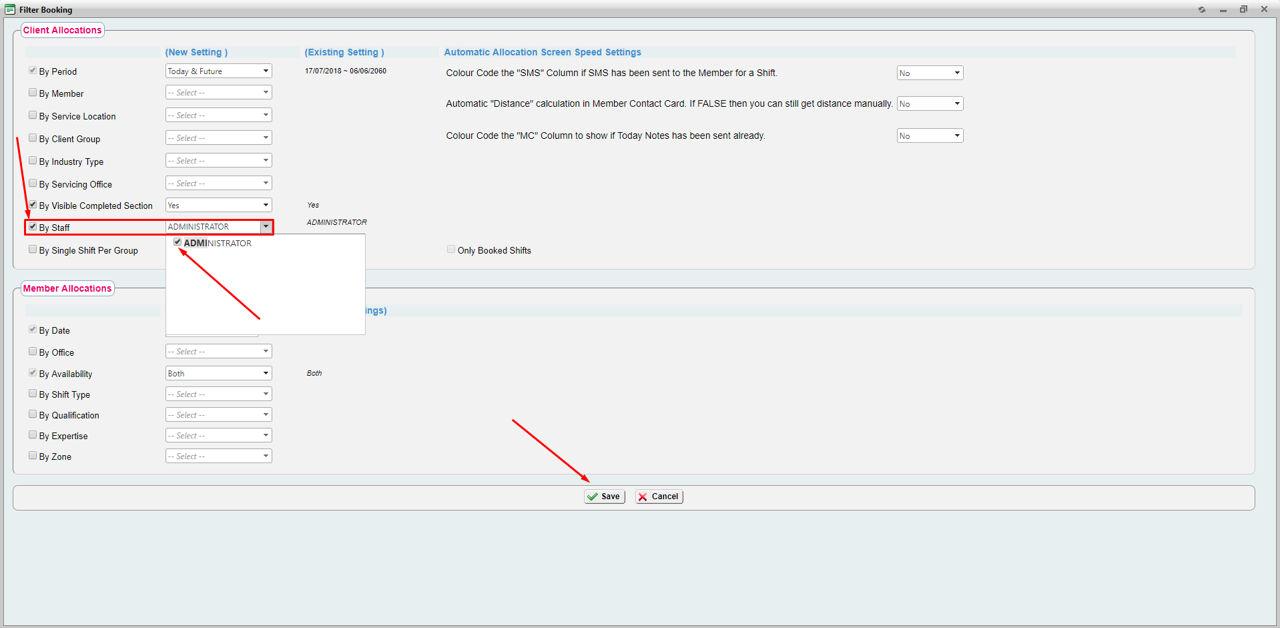Minimize the Filter Booking window
1280x628 pixels.
click(x=1223, y=9)
